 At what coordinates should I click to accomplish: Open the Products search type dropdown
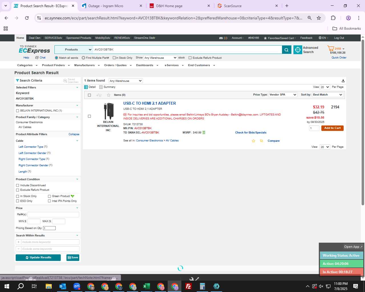pyautogui.click(x=74, y=50)
